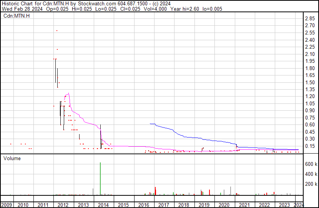Click the Year hi=2.60 value
319x208 pixels.
tap(184, 9)
